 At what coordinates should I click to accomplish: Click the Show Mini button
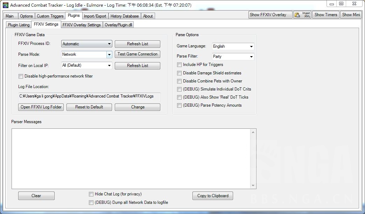point(351,15)
